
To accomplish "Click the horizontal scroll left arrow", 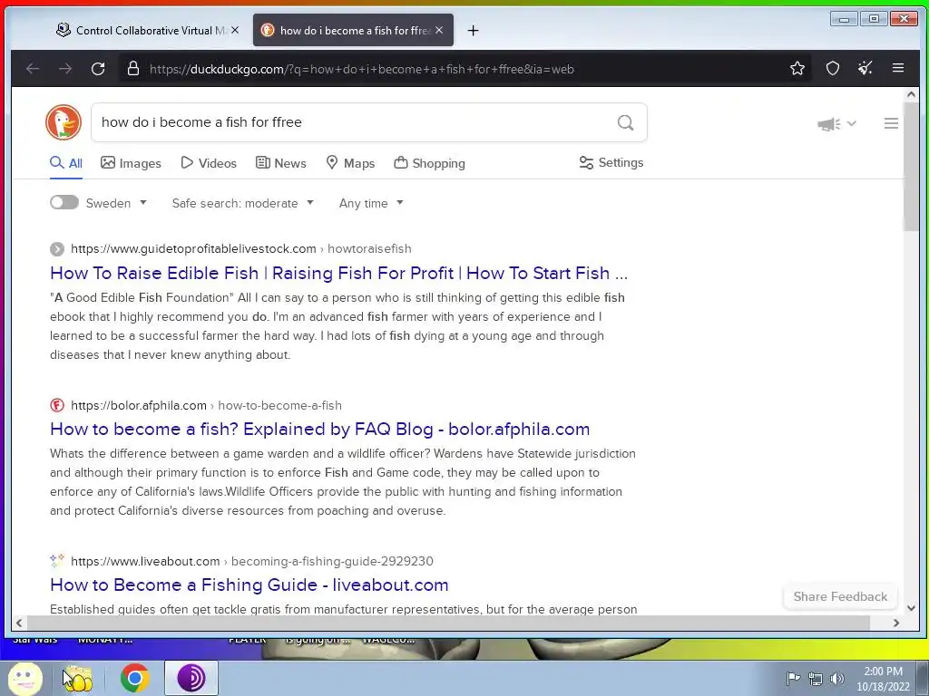I will 19,623.
